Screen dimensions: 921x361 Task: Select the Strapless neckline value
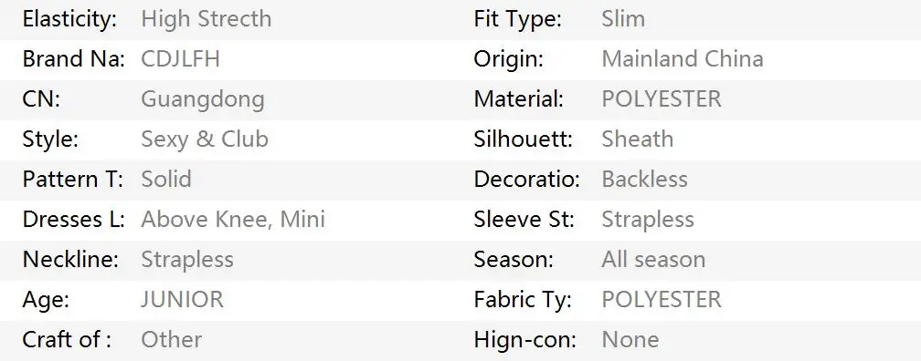coord(187,260)
